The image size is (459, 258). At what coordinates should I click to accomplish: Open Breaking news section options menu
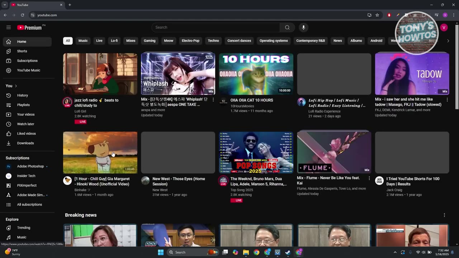coord(444,215)
